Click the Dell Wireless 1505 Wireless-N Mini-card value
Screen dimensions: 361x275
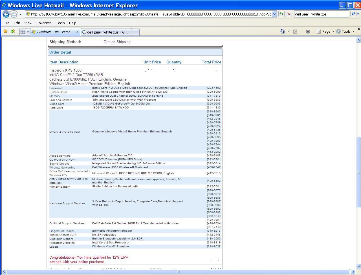pos(120,167)
